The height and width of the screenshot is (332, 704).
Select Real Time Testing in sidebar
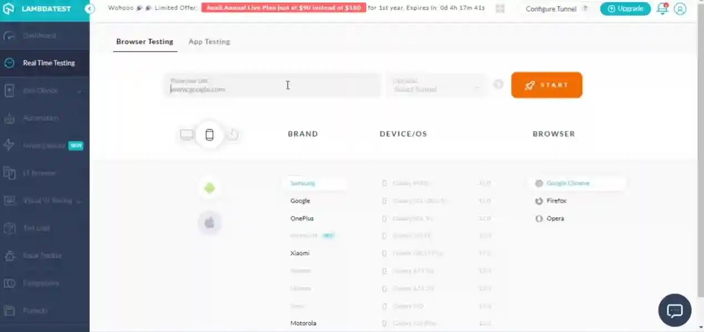pyautogui.click(x=49, y=63)
